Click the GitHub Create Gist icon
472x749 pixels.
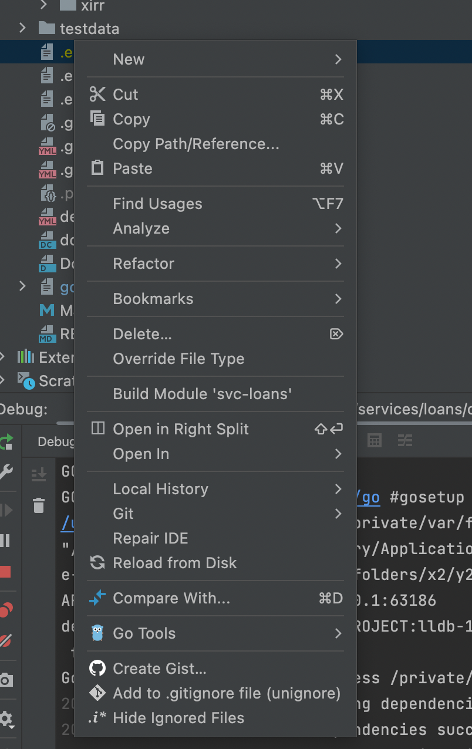click(97, 668)
